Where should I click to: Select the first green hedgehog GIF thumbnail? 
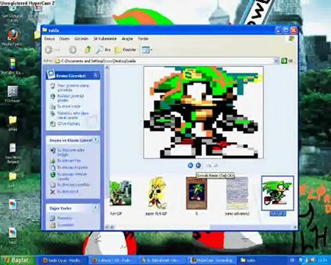pos(120,193)
